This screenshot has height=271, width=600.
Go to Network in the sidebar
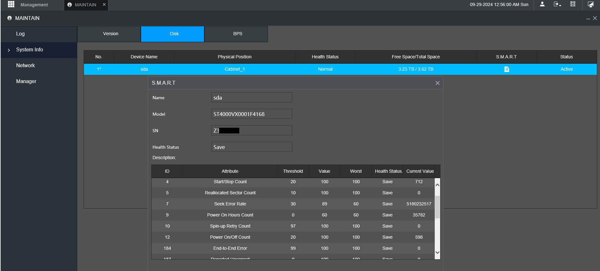(39, 66)
